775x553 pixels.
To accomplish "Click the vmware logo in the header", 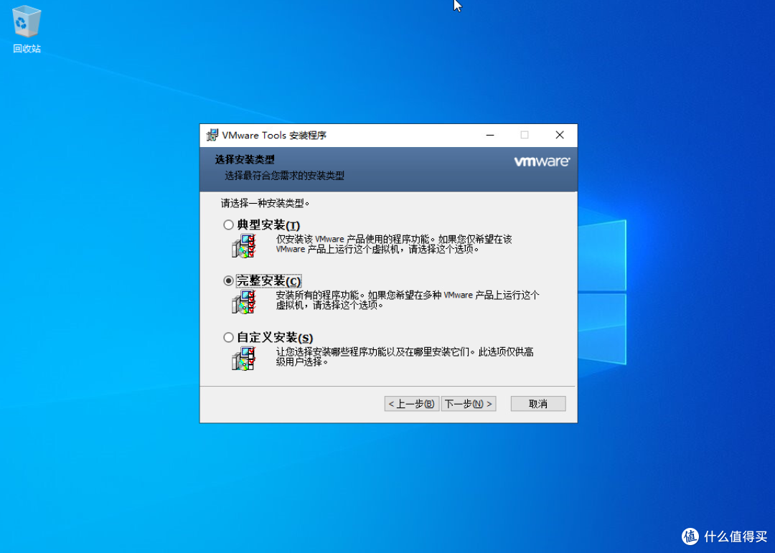I will [542, 161].
